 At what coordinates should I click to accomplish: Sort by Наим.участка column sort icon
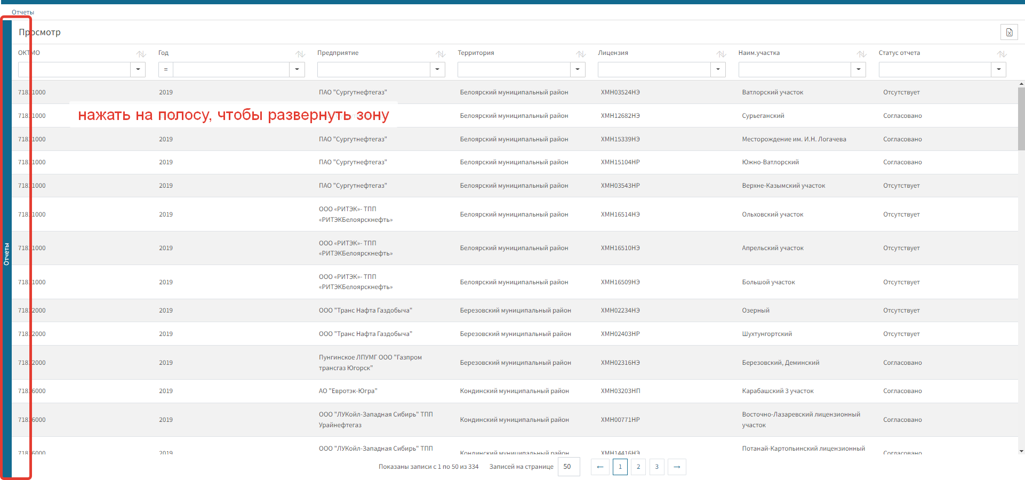[861, 54]
